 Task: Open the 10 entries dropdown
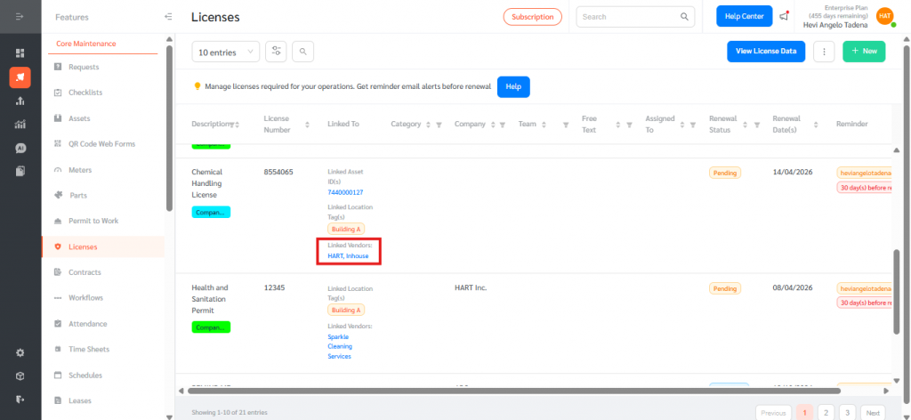(x=226, y=52)
